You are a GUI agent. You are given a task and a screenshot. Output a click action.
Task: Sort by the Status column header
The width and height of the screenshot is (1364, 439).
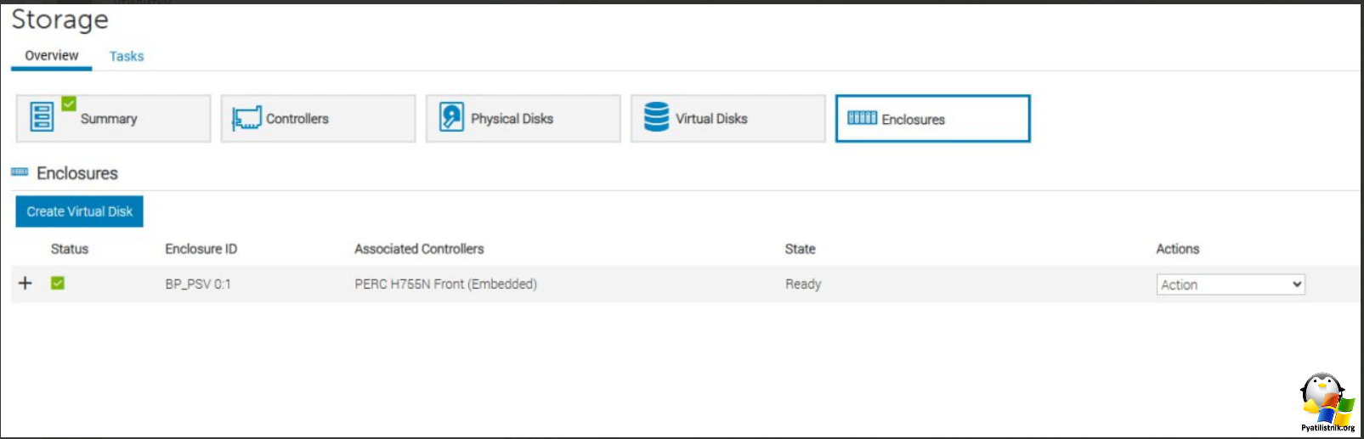click(x=70, y=249)
